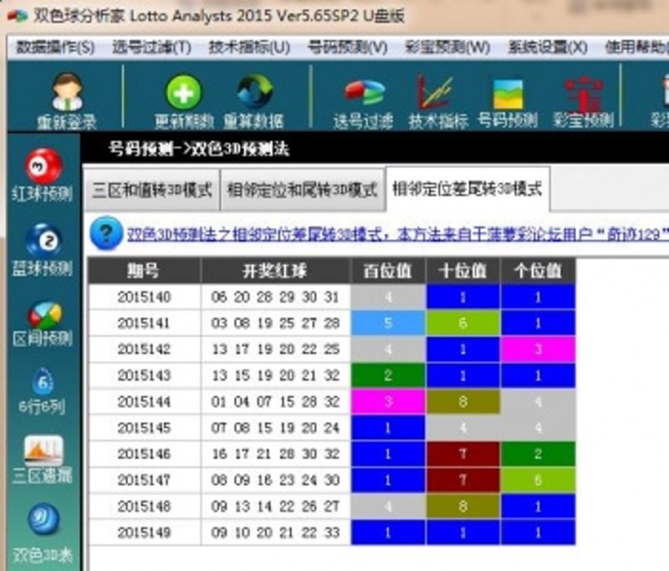
Task: Open the 系统设置(X) menu
Action: (548, 47)
